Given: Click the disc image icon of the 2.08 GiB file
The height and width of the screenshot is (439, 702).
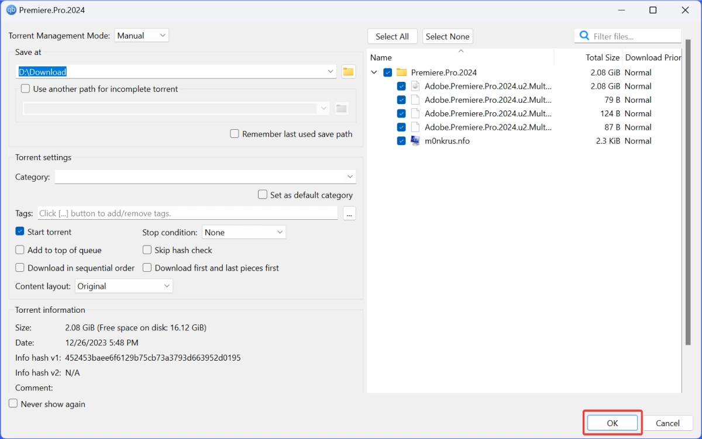Looking at the screenshot, I should tap(415, 86).
